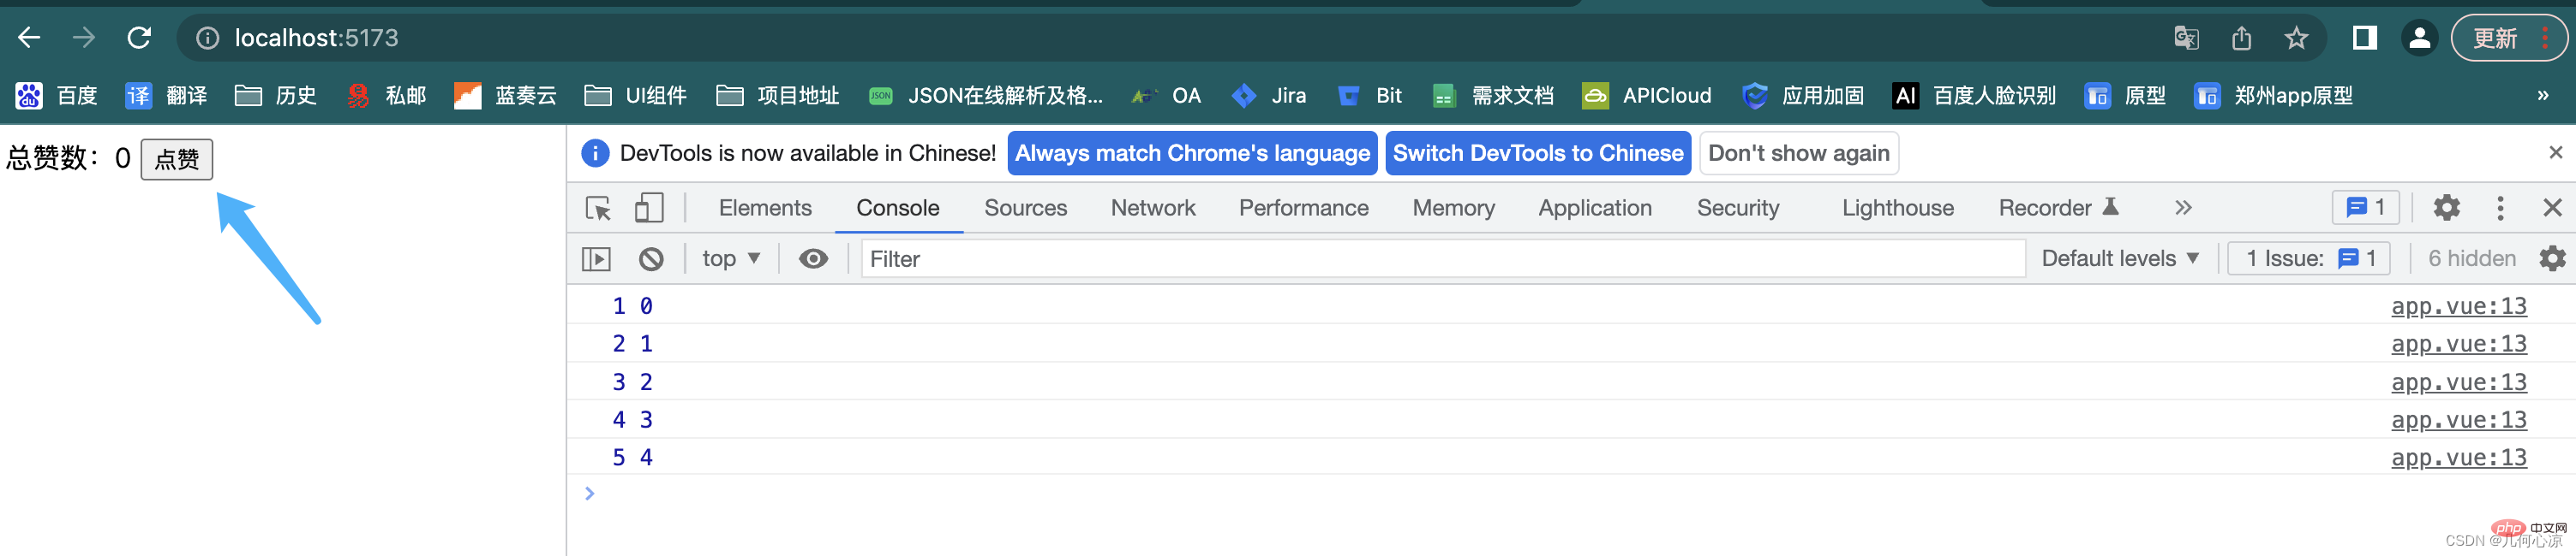Open the 郑州app原型 bookmark
The width and height of the screenshot is (2576, 556).
2273,96
